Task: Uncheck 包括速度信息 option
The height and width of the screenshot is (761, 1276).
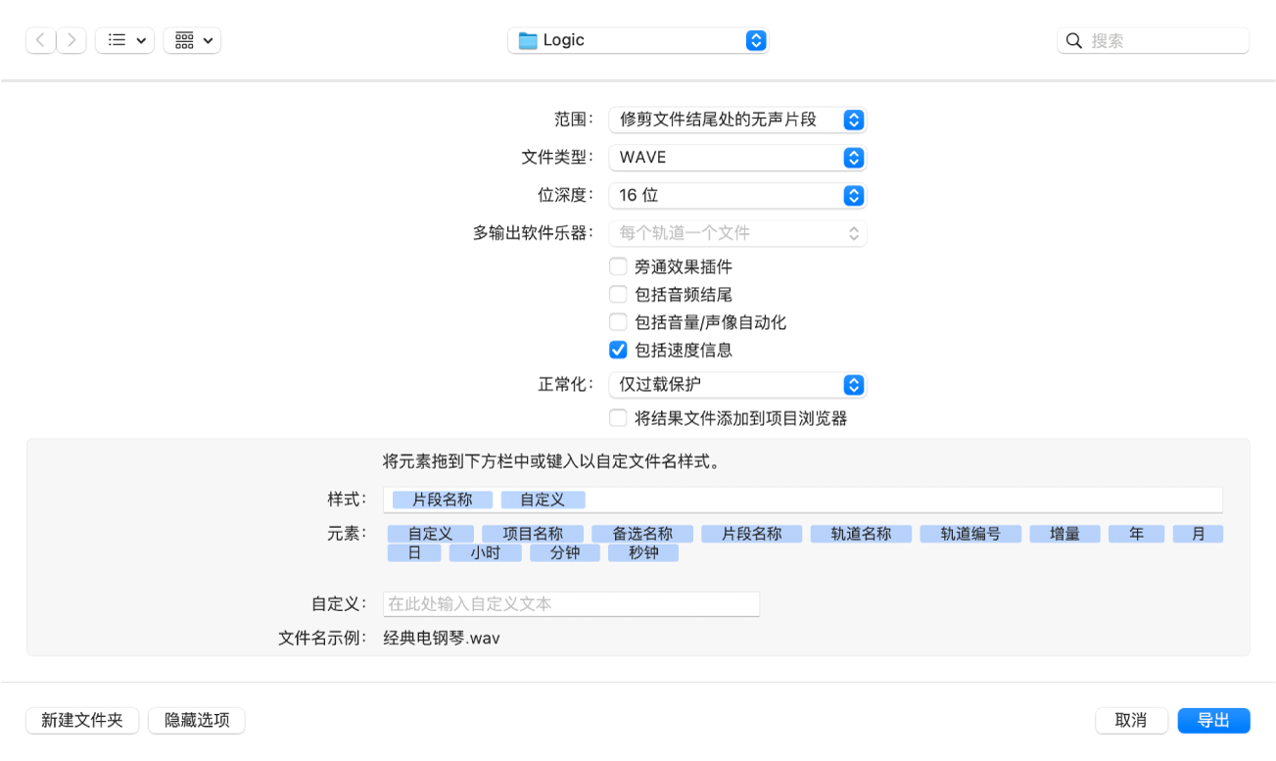Action: 618,349
